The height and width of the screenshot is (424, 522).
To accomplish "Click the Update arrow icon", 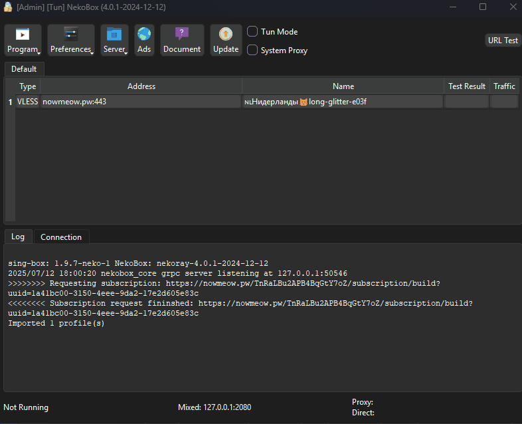I will (226, 35).
